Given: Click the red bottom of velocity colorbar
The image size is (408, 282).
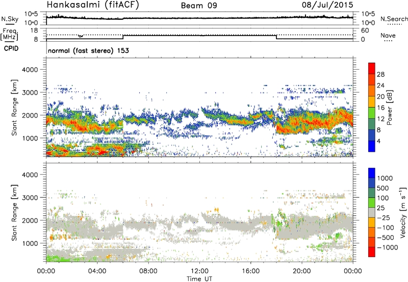Looking at the screenshot, I should click(x=372, y=252).
